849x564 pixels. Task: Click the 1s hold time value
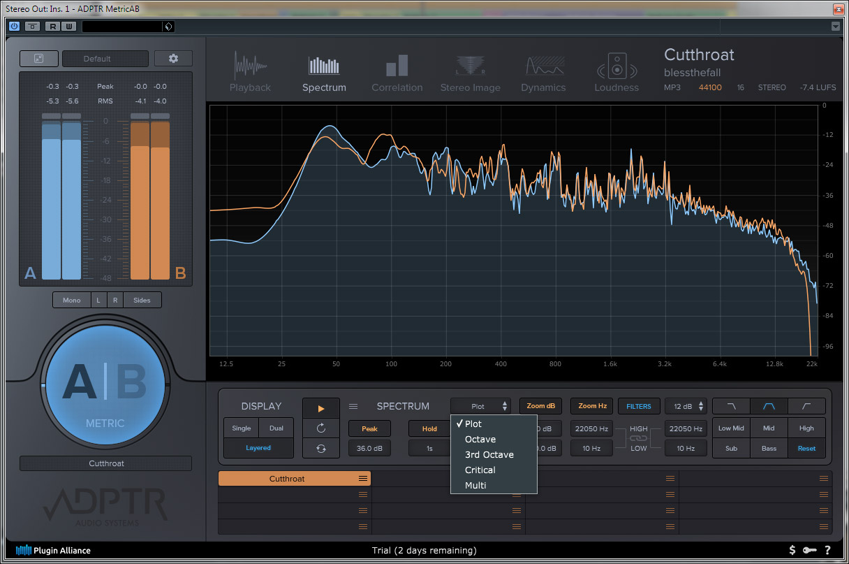pos(429,449)
